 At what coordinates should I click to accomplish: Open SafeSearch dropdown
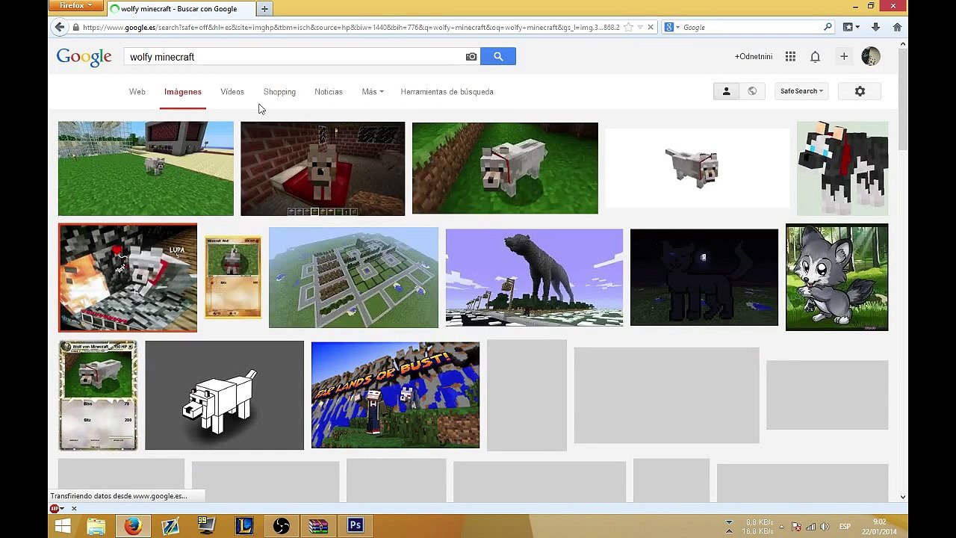coord(801,91)
